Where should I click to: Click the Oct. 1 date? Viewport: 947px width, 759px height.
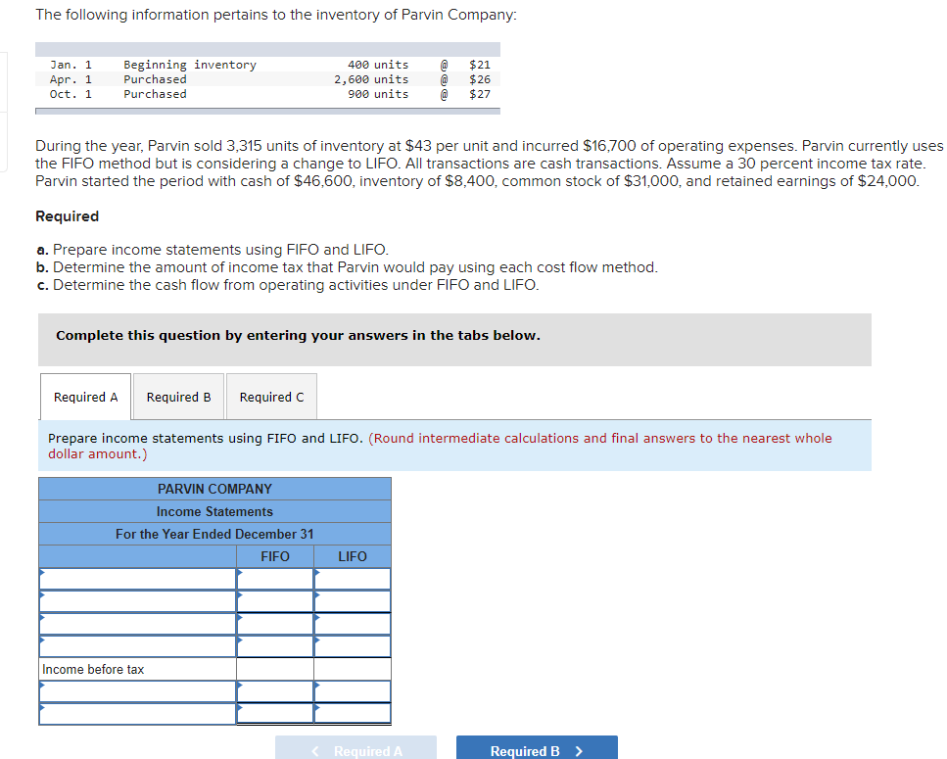[x=71, y=94]
